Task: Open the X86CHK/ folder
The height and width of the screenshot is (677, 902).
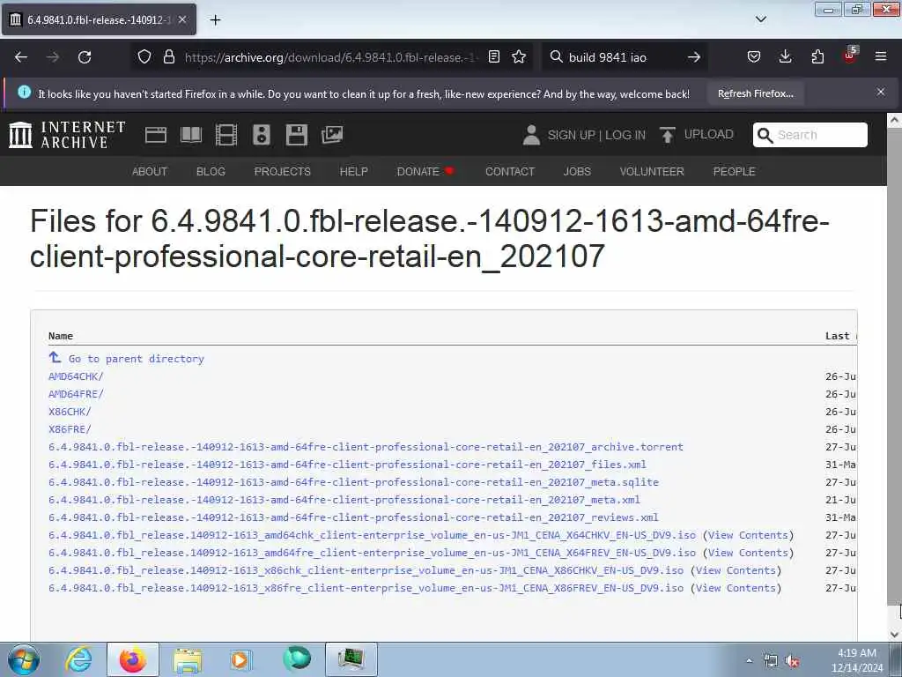Action: coord(70,412)
